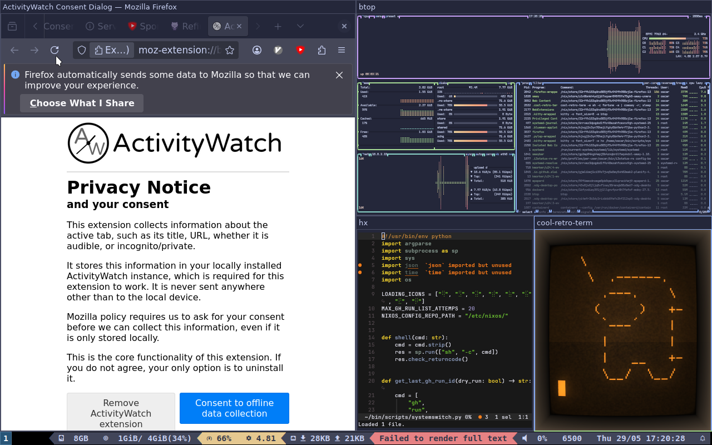Click the tracking protection shield icon

[x=82, y=50]
